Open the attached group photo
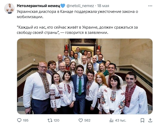Screen dimensions: 157x126 click(x=85, y=76)
